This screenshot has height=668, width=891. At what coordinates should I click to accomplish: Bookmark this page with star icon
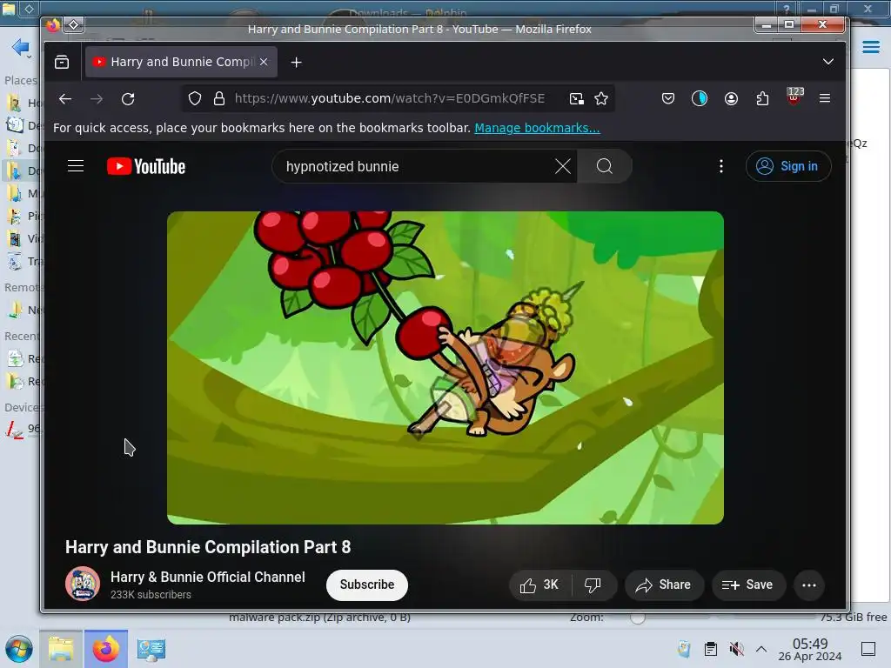click(x=601, y=99)
